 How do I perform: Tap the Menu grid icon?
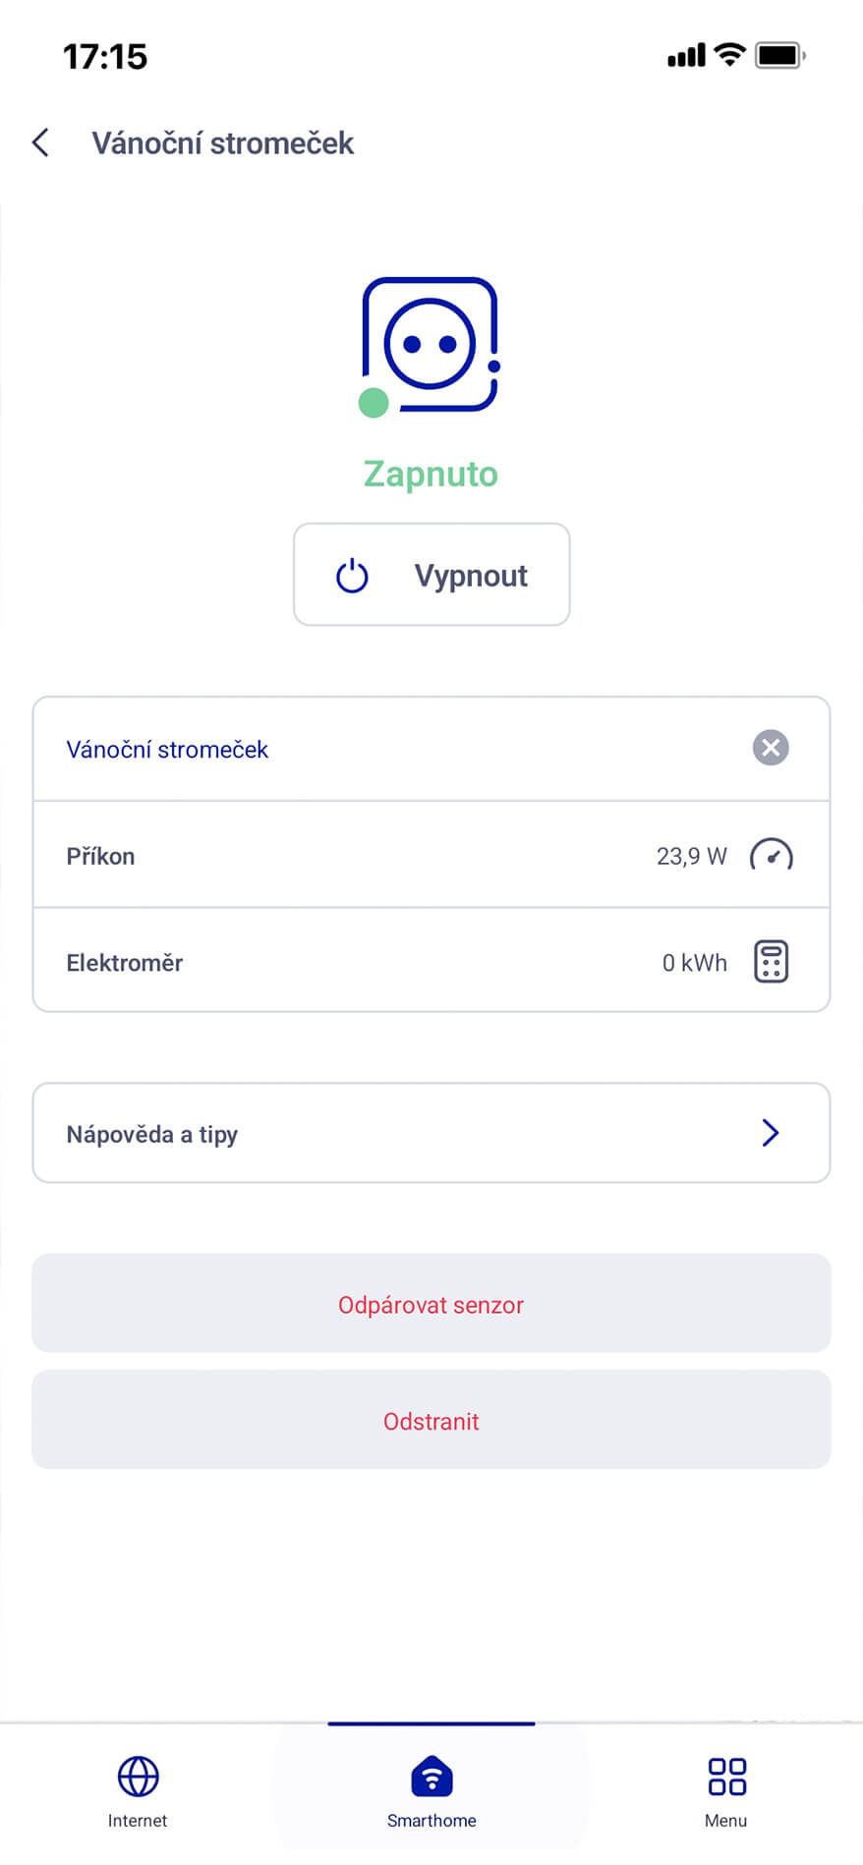point(726,1777)
